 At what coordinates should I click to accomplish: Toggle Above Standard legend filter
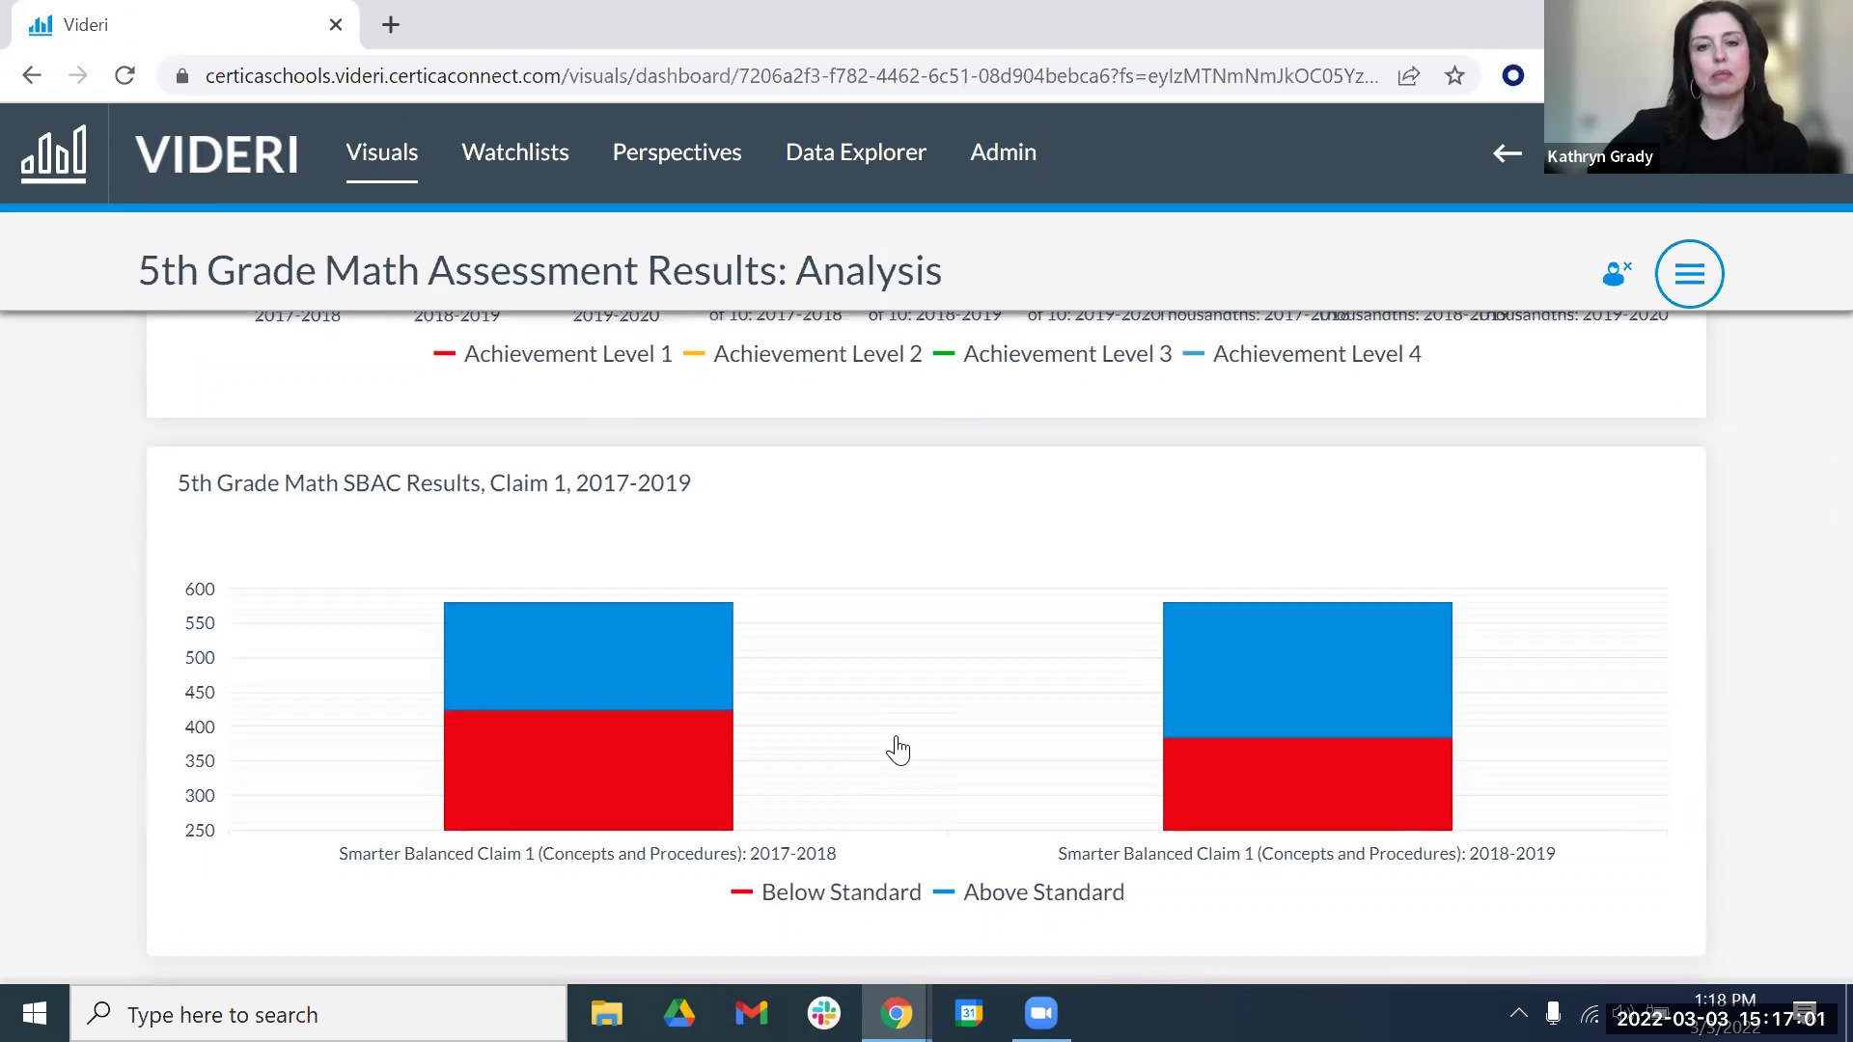click(x=1043, y=891)
